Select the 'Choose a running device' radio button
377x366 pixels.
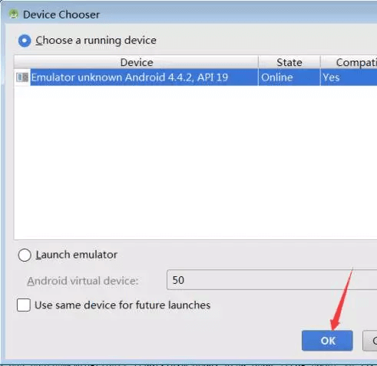pyautogui.click(x=25, y=41)
